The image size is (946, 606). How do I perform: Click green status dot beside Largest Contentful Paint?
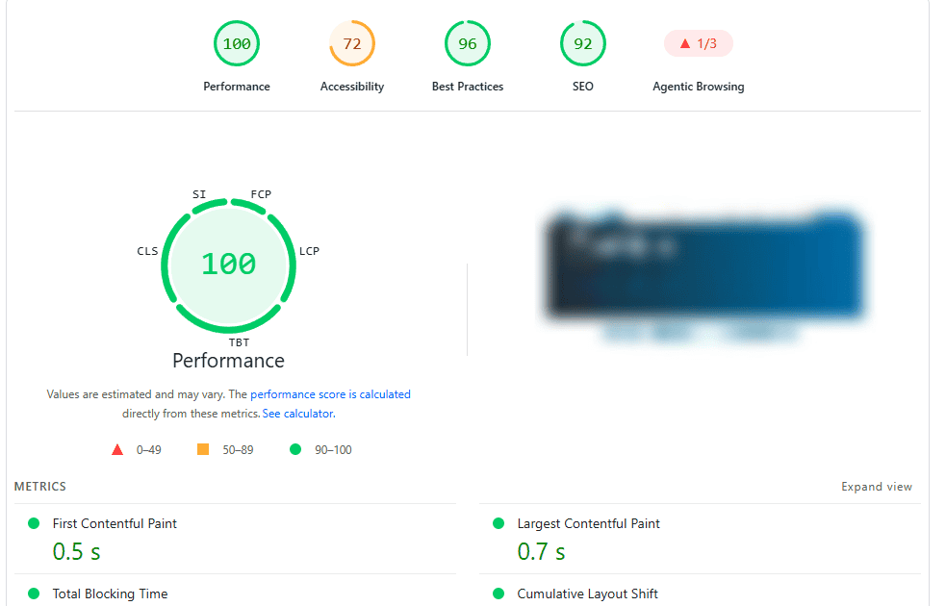pos(499,523)
